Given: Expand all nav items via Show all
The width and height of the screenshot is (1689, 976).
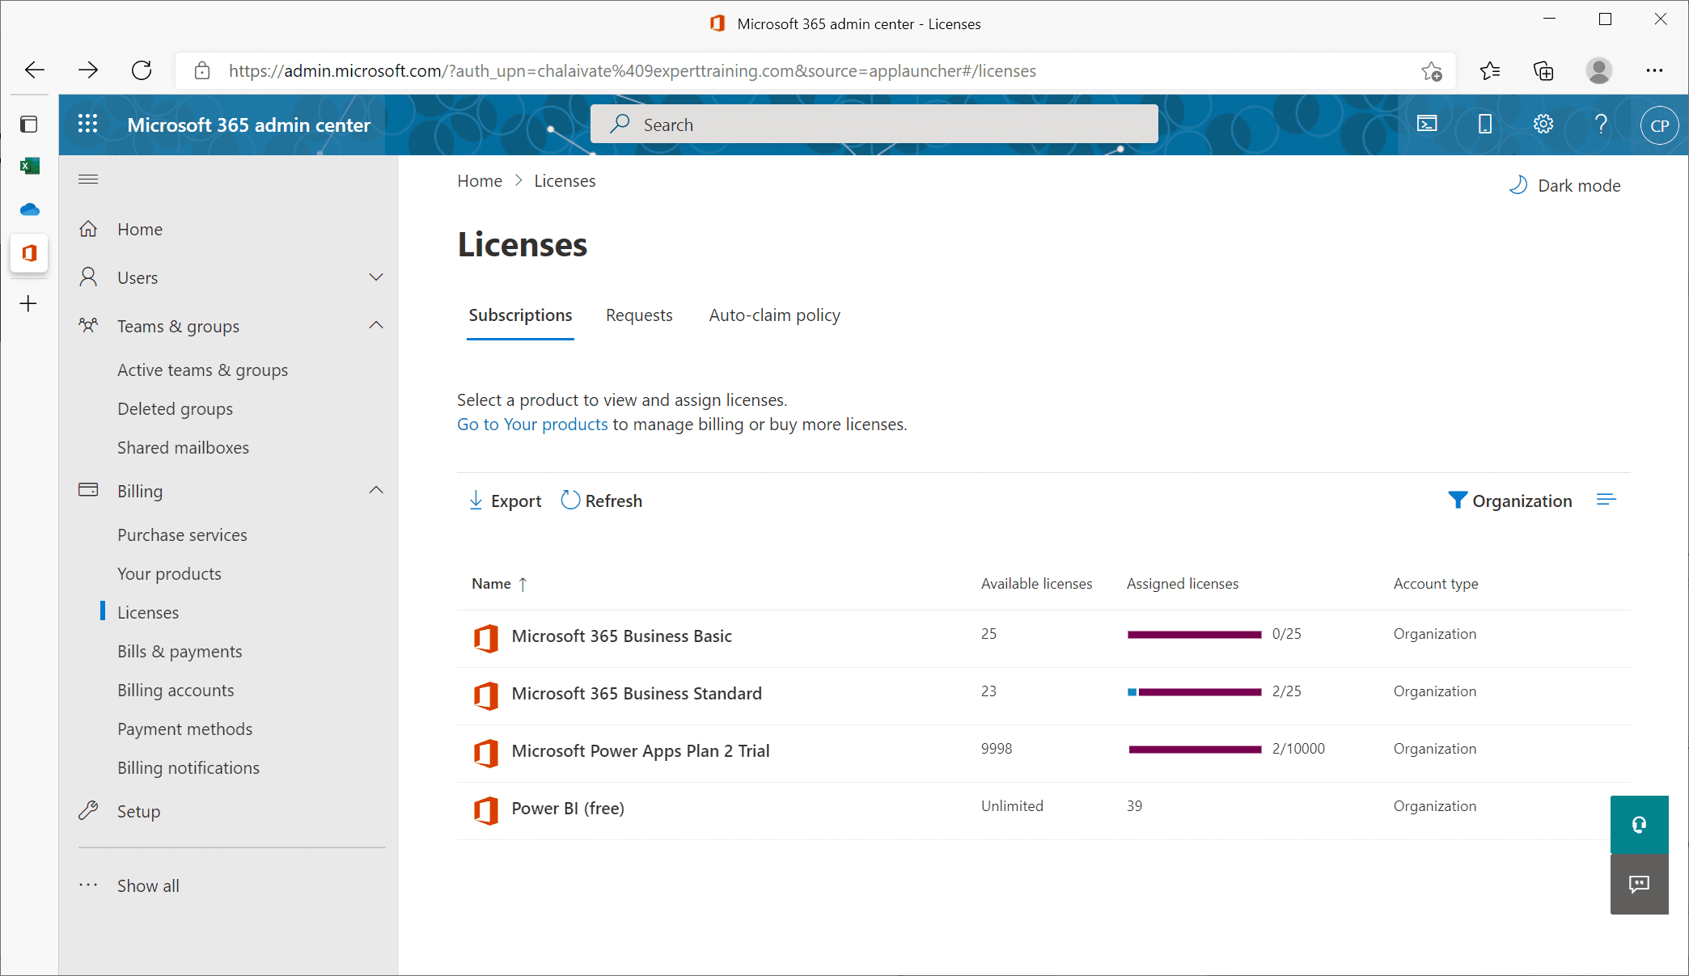Looking at the screenshot, I should click(148, 885).
